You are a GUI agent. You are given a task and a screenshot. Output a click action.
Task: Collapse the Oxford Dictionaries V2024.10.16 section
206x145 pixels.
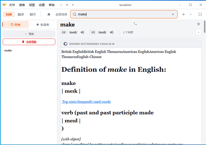point(131,44)
